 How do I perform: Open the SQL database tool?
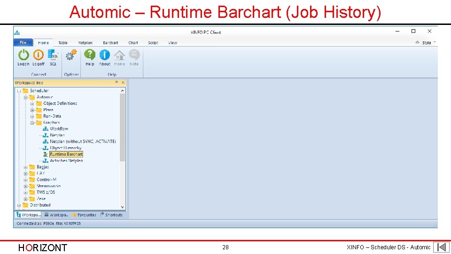coord(53,55)
